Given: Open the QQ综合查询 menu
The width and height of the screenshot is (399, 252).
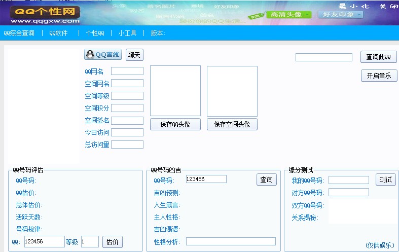Looking at the screenshot, I should [19, 33].
